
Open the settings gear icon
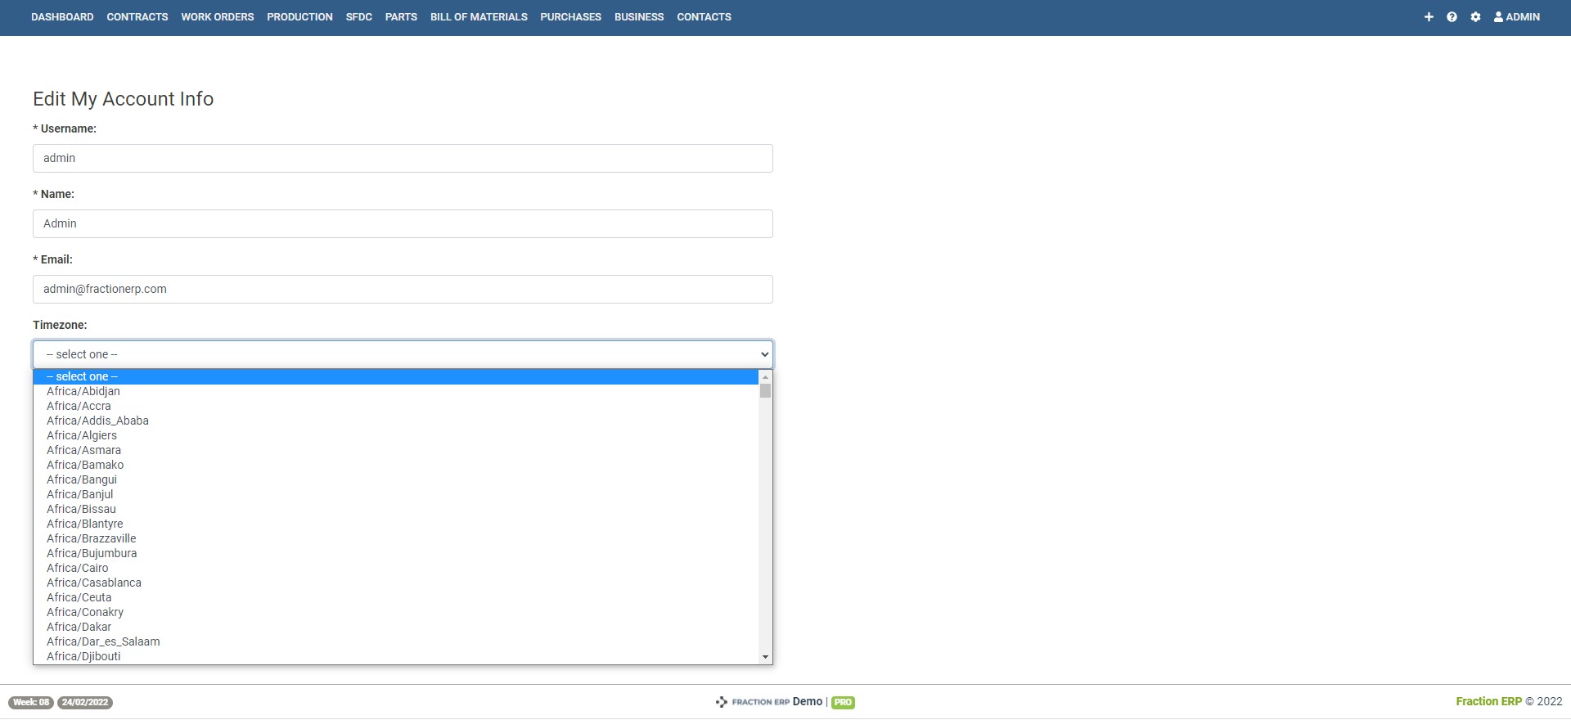click(x=1475, y=17)
